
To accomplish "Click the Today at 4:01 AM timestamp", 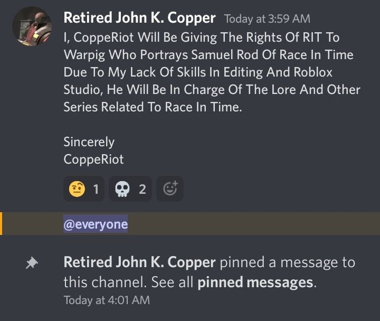I will coord(107,300).
